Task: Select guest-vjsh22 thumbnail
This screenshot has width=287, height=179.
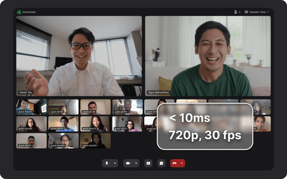Action: tap(128, 124)
